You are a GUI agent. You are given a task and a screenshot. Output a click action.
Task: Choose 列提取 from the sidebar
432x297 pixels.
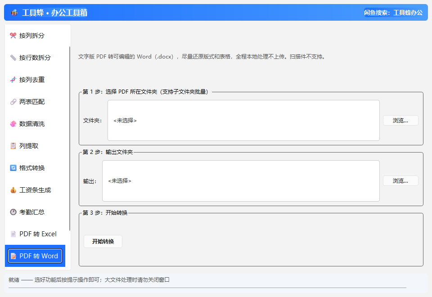[35, 146]
